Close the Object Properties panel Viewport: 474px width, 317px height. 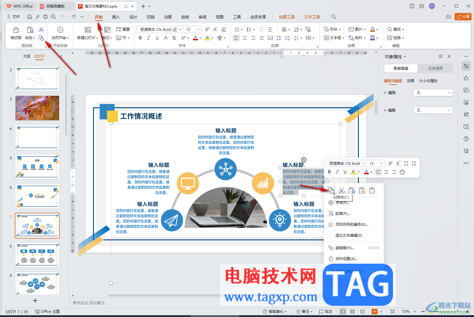tap(449, 56)
